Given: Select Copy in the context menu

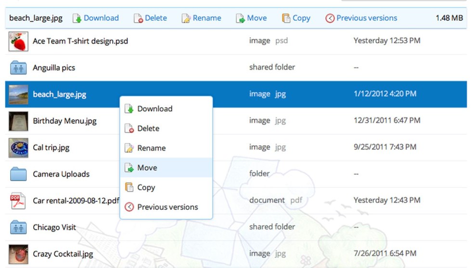Looking at the screenshot, I should coord(146,188).
